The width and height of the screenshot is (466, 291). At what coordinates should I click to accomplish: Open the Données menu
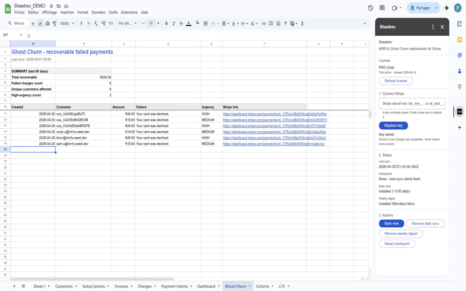(98, 12)
